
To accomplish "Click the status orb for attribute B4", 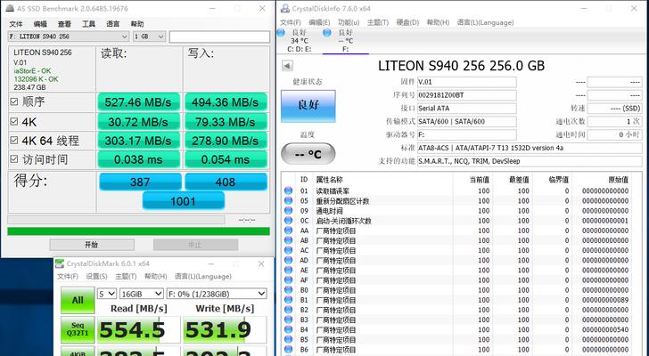I will tap(289, 329).
